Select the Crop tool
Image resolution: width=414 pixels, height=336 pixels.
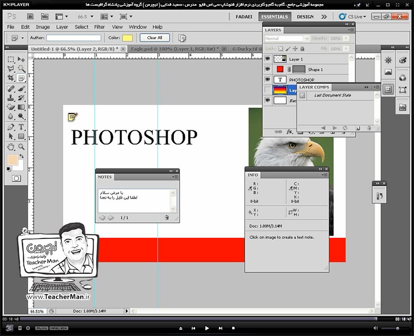point(11,78)
